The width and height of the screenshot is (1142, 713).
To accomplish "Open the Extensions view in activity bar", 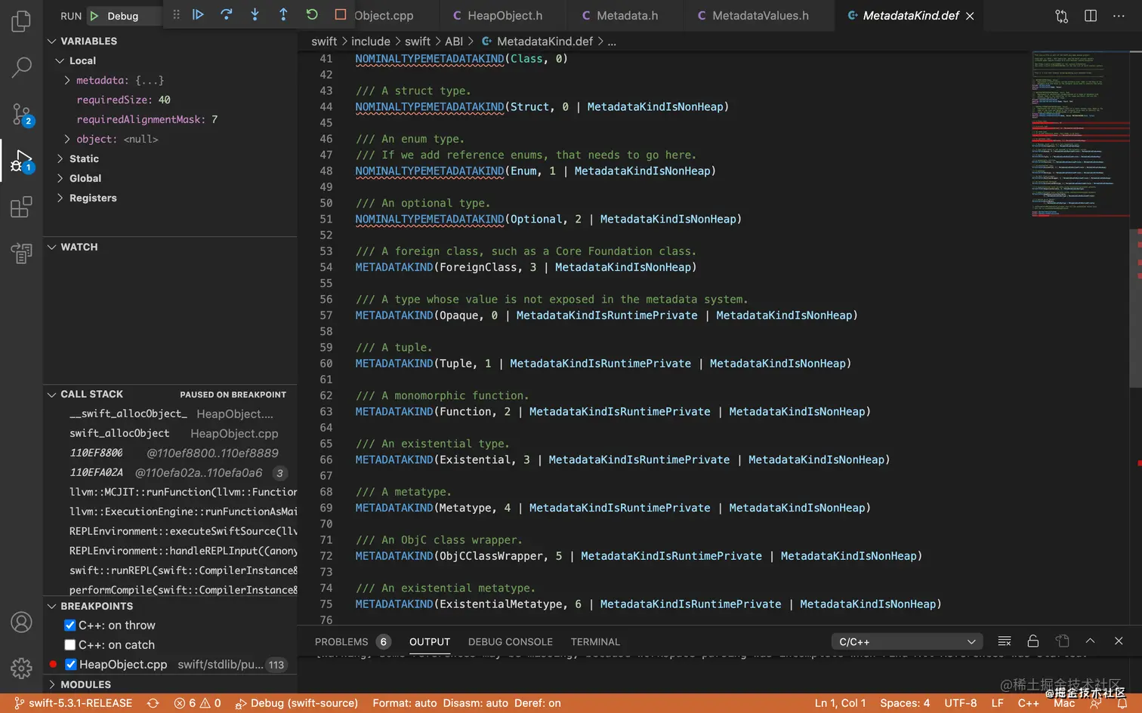I will [21, 207].
